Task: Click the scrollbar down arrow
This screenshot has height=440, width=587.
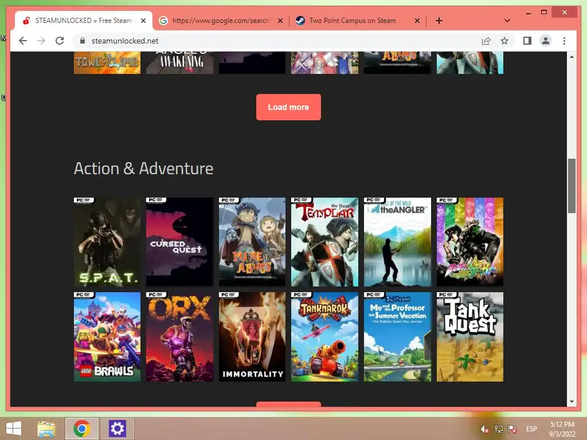Action: coord(572,402)
